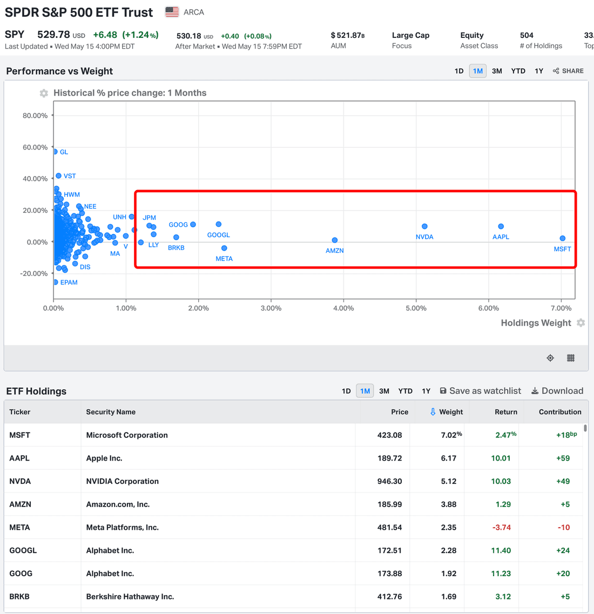Select 3M range in Performance vs Weight
The image size is (594, 614).
coord(497,71)
